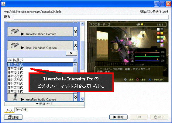Play the AmaRec Audio Capture source

coord(22,99)
